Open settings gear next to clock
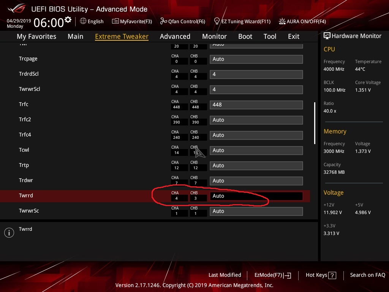This screenshot has width=389, height=292. pyautogui.click(x=68, y=20)
